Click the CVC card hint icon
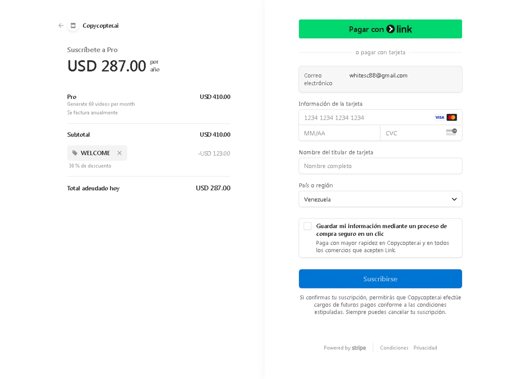Viewport: 525px width, 379px height. 451,132
